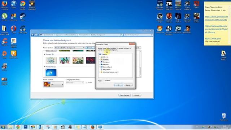Open the scribd.com link in sticky note

click(x=216, y=29)
